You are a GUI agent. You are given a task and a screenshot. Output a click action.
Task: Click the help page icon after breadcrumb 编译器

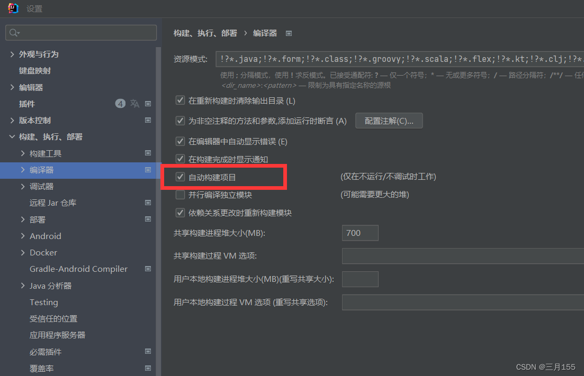tap(289, 33)
